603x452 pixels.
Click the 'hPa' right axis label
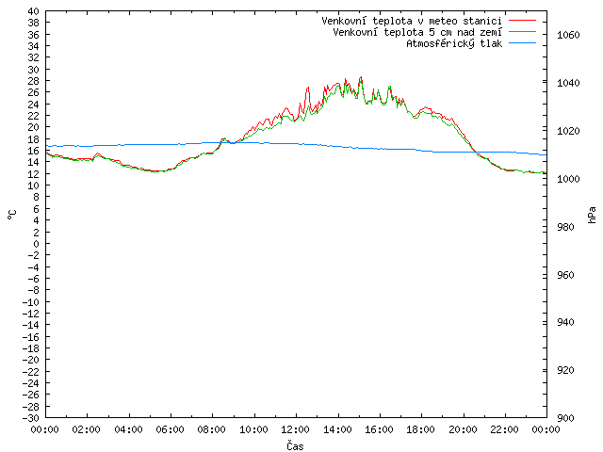coord(593,216)
